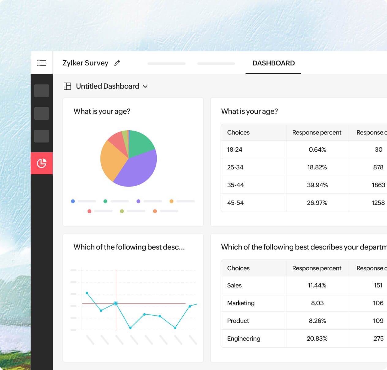
Task: Click the Engineering row in the department table
Action: [x=243, y=339]
